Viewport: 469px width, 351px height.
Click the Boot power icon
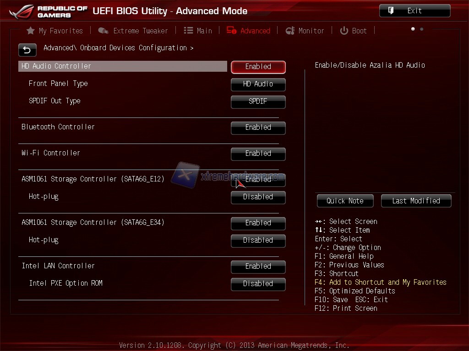click(344, 31)
